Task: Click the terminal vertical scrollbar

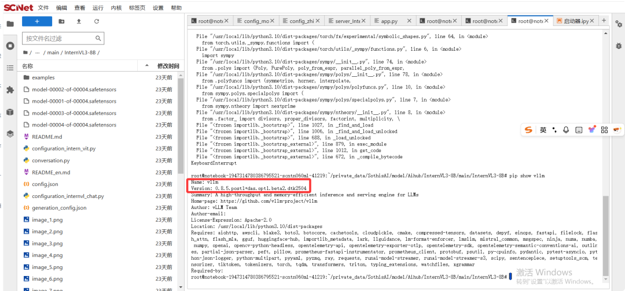Action: pyautogui.click(x=606, y=236)
